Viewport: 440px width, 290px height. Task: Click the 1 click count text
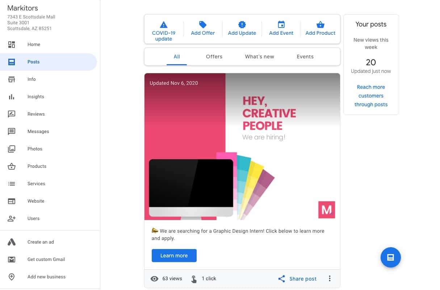[x=209, y=279]
